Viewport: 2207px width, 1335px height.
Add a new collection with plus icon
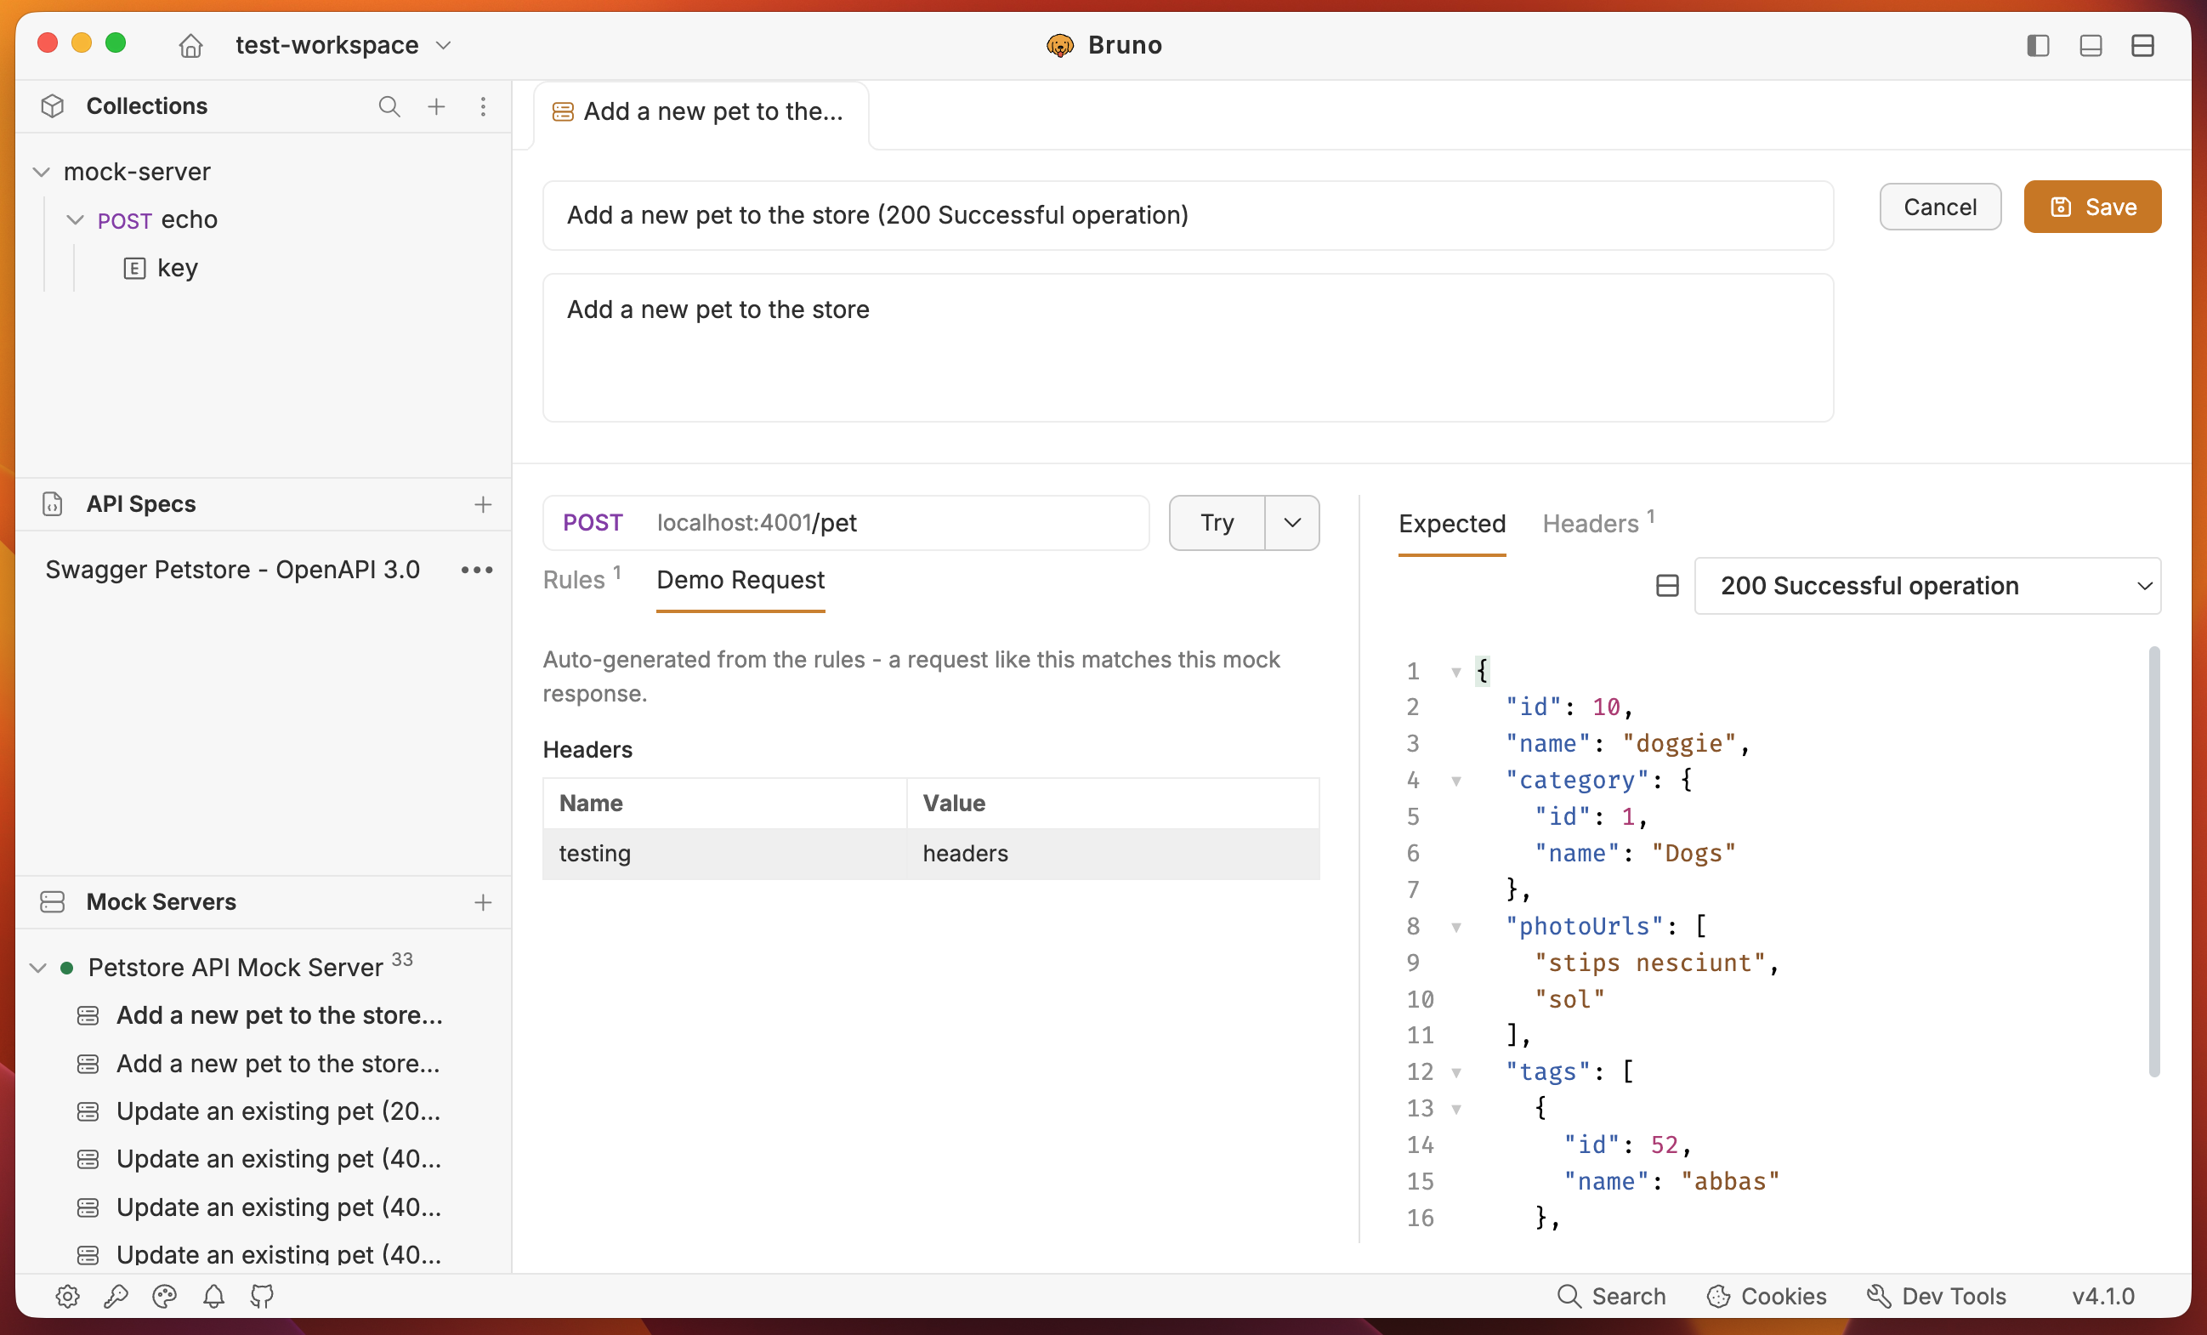[436, 106]
